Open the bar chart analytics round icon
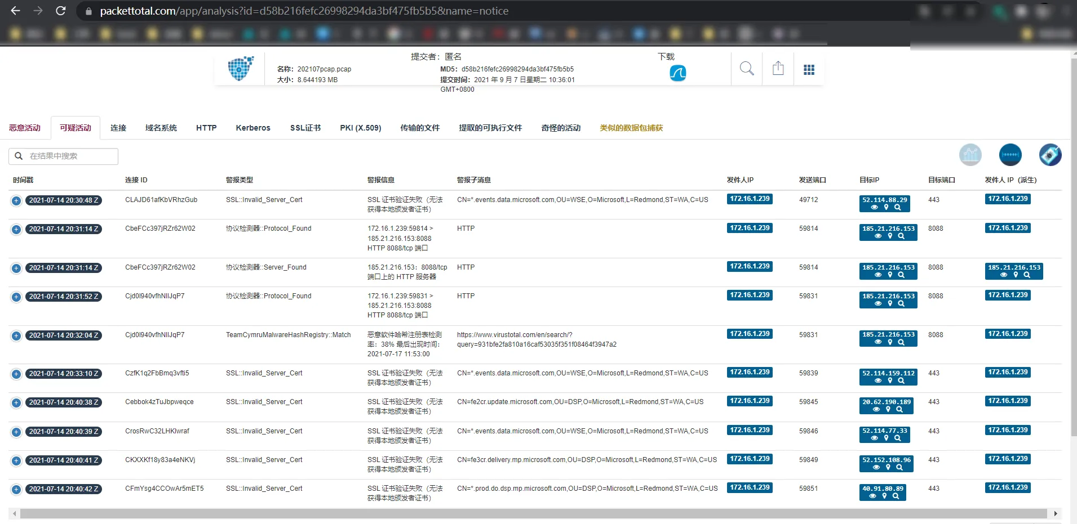 pos(970,154)
